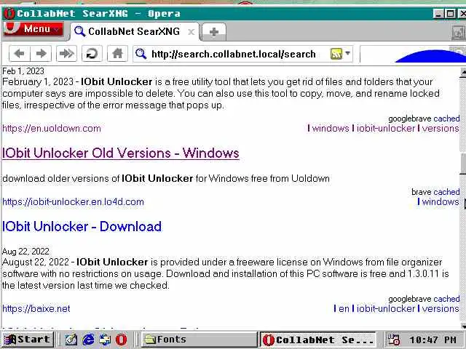The height and width of the screenshot is (349, 466).
Task: Open cached link next to brave
Action: [446, 192]
